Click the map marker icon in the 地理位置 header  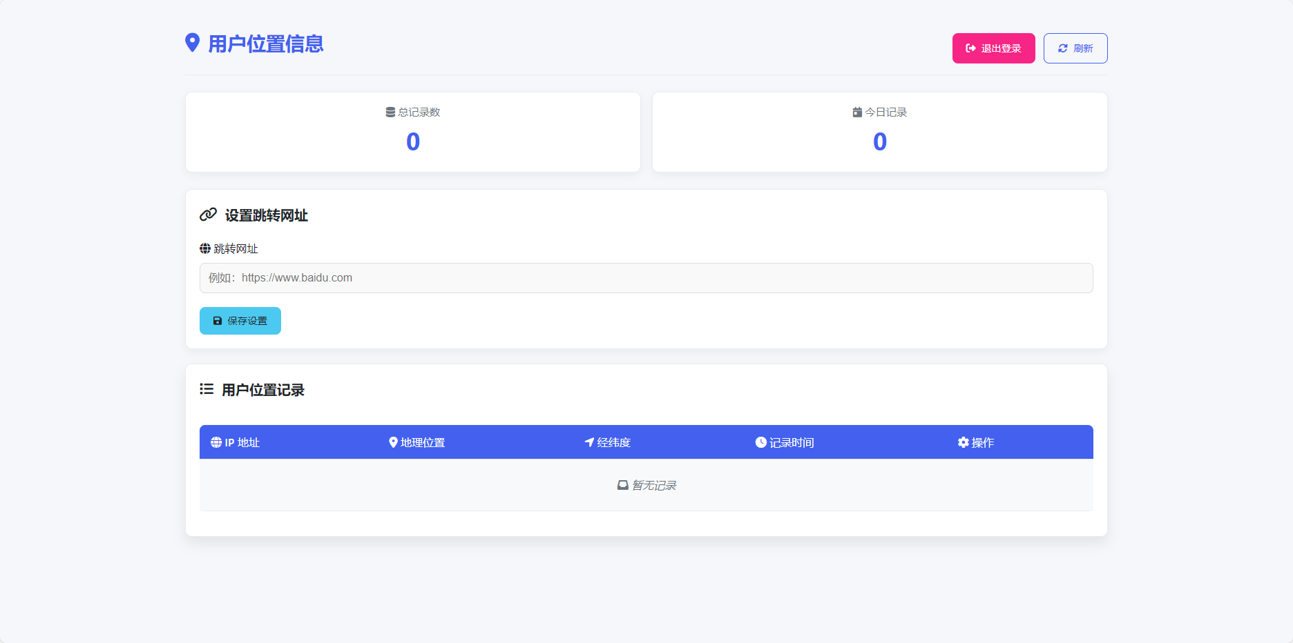(393, 442)
